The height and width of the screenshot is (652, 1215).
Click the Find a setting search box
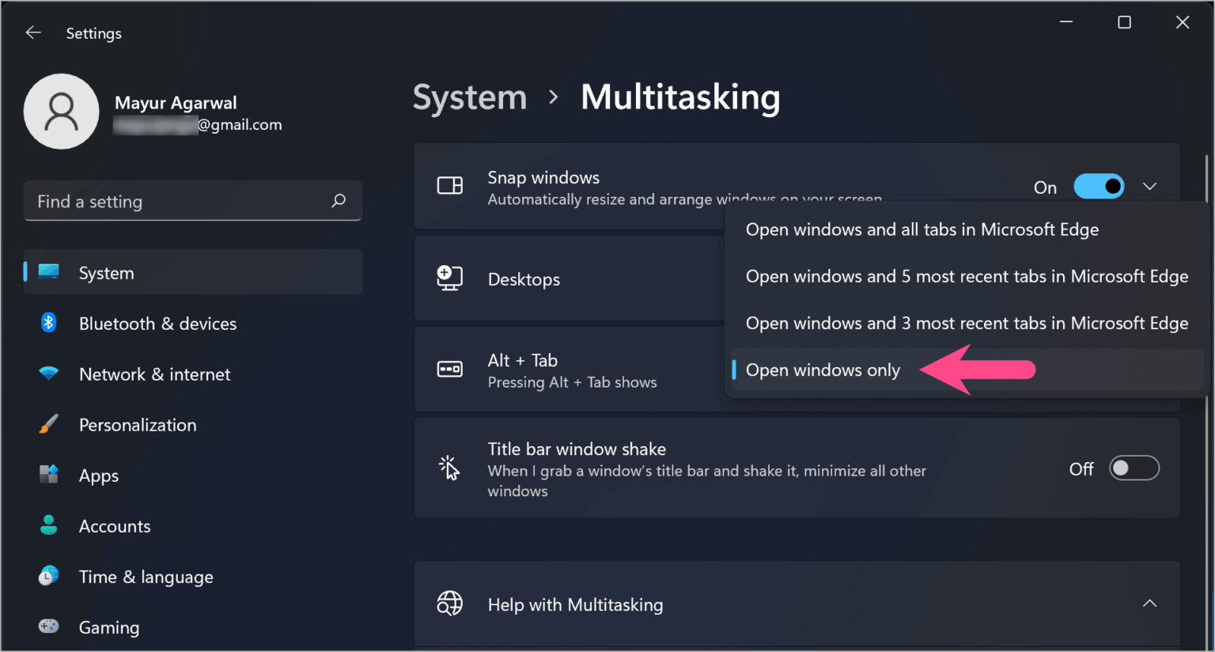[193, 201]
